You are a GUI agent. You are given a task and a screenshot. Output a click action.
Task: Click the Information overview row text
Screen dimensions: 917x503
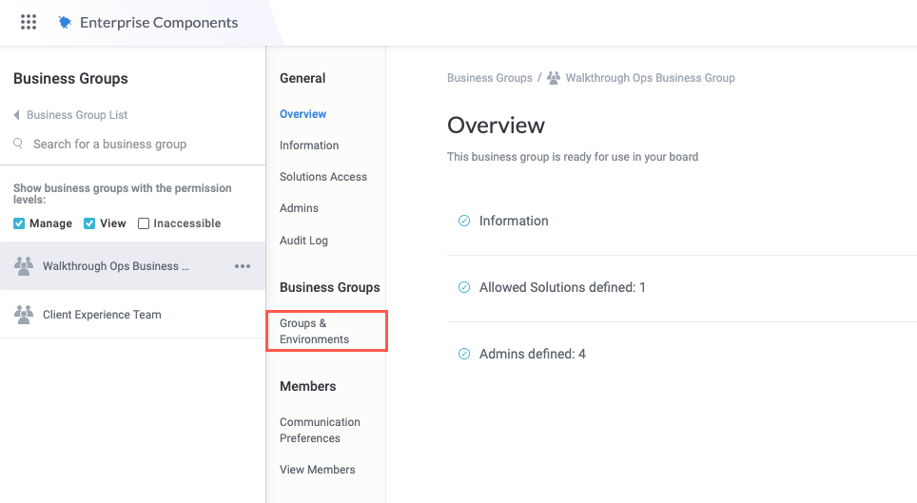click(514, 221)
